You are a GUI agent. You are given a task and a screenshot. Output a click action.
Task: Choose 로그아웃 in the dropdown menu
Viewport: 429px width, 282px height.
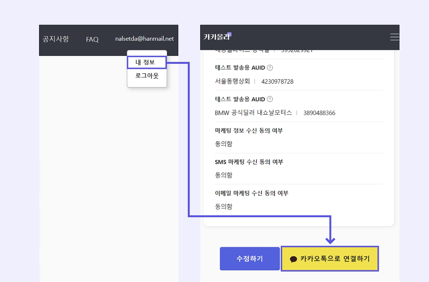[147, 76]
